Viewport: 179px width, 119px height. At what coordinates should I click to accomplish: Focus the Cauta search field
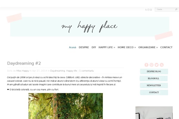165,9
